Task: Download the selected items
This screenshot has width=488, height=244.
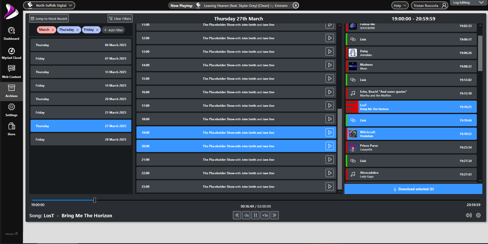Action: 413,189
